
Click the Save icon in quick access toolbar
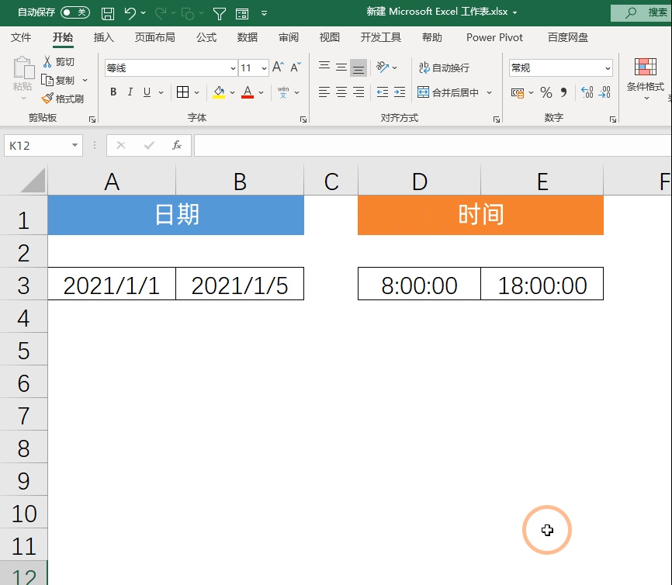coord(108,13)
